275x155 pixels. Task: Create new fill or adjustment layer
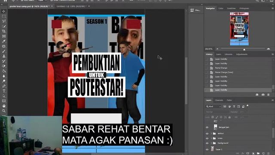[253, 153]
